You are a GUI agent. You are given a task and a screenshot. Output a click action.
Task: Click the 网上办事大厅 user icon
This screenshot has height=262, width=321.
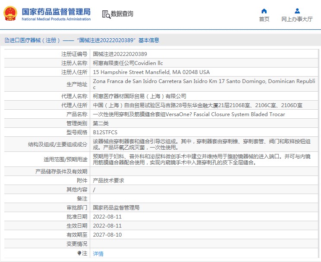click(297, 11)
